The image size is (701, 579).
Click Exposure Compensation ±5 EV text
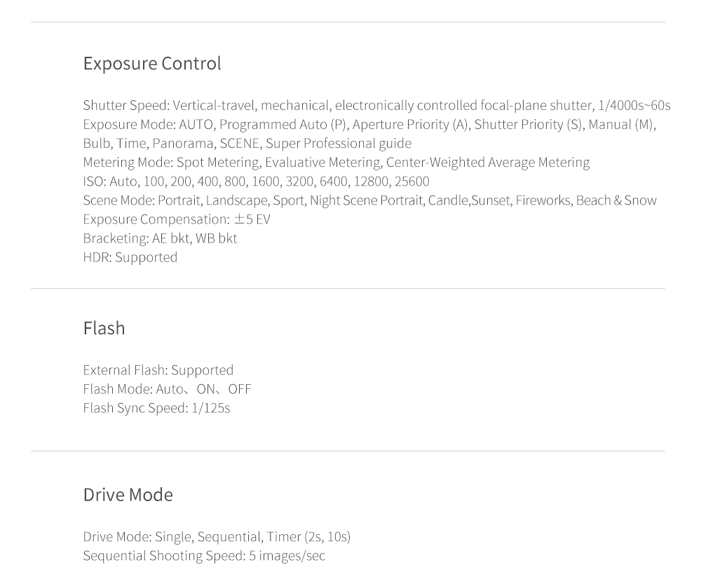tap(177, 219)
